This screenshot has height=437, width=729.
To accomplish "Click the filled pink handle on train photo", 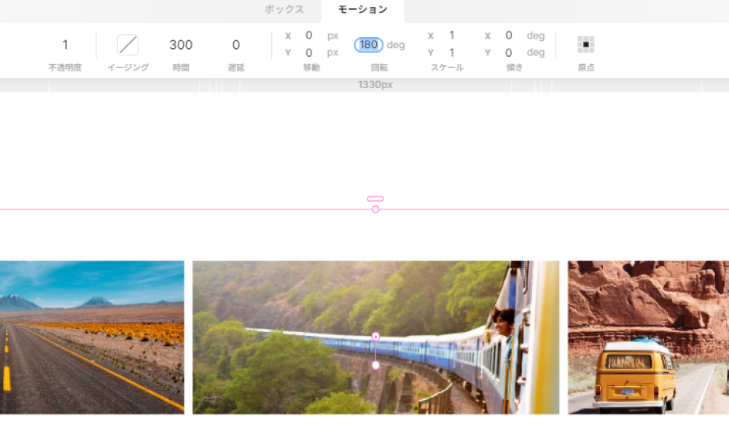I will click(375, 366).
